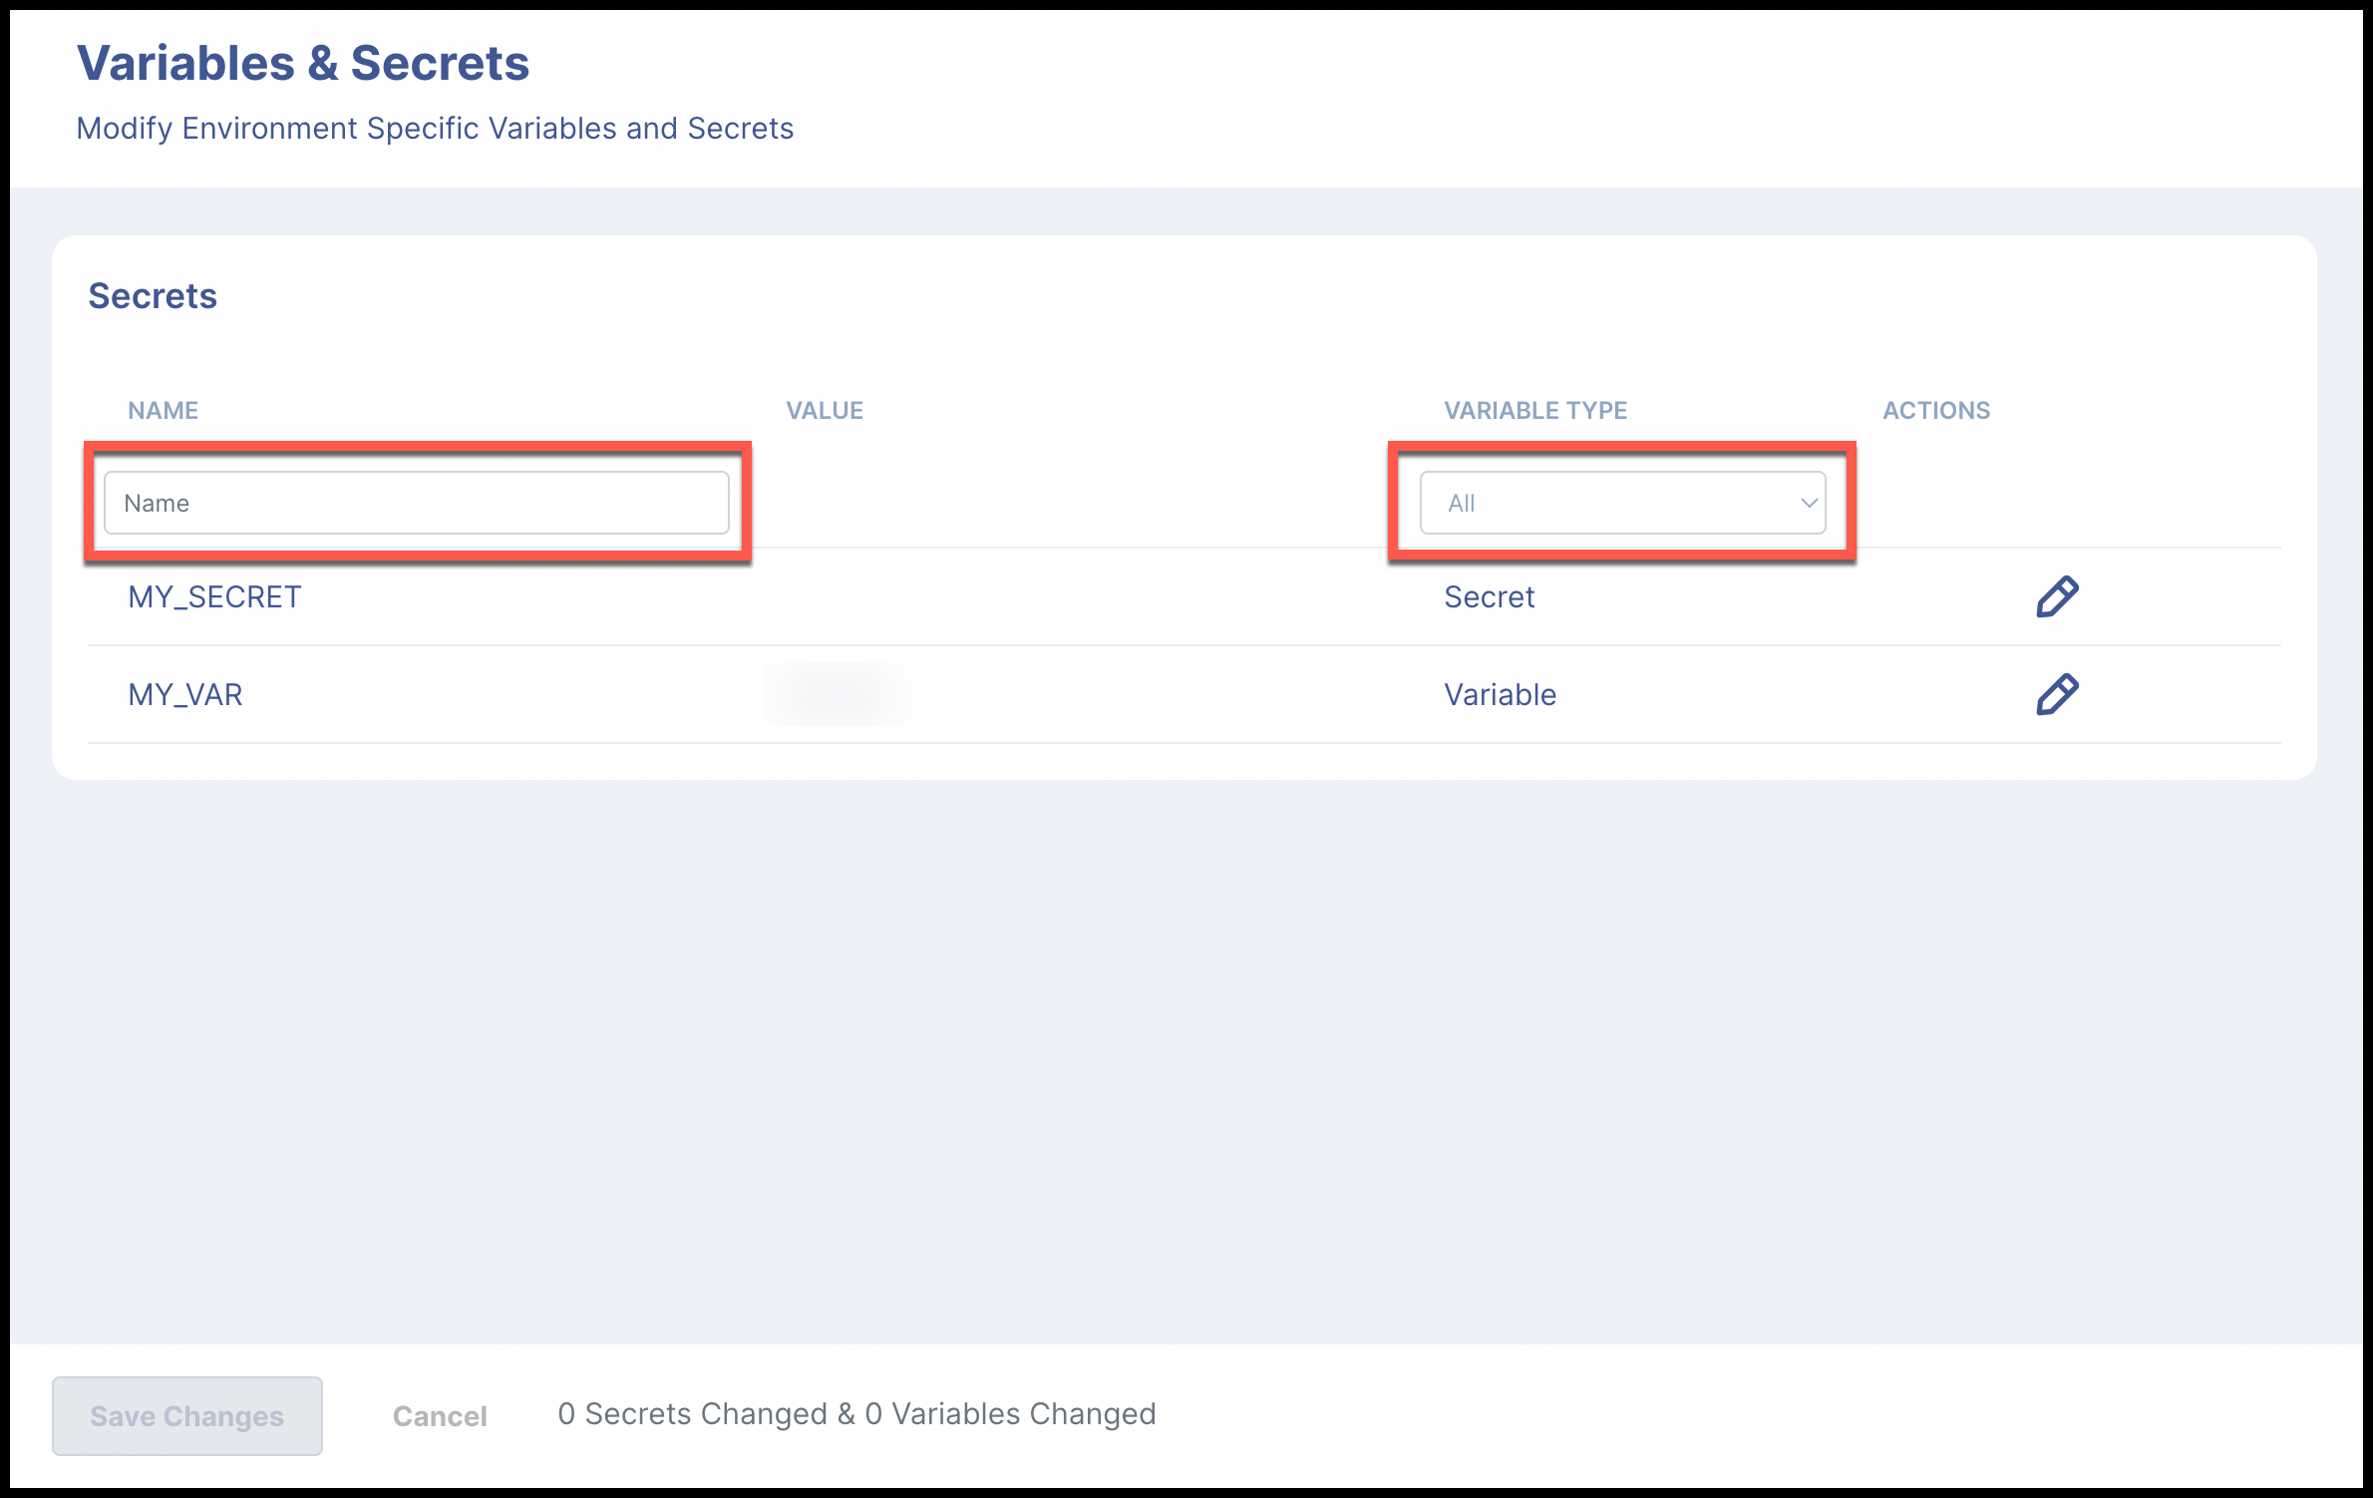Click the pencil icon for MY_VAR
Viewport: 2373px width, 1498px height.
(x=2056, y=694)
